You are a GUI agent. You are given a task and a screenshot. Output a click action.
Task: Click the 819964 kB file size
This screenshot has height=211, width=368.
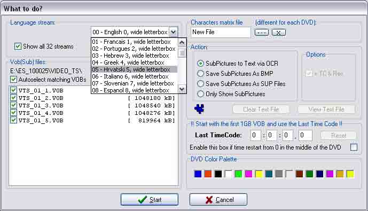click(x=152, y=121)
